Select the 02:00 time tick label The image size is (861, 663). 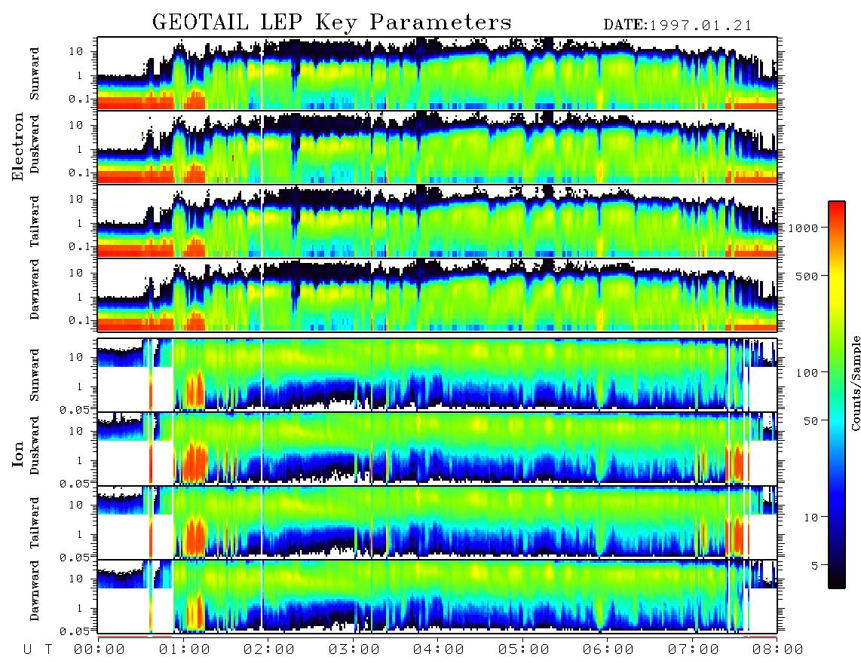click(x=269, y=649)
